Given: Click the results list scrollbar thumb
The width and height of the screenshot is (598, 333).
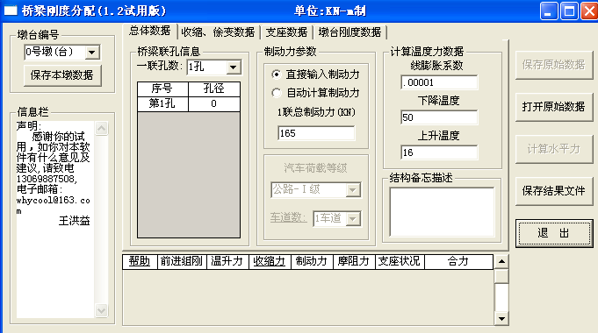Looking at the screenshot, I should pyautogui.click(x=501, y=276).
